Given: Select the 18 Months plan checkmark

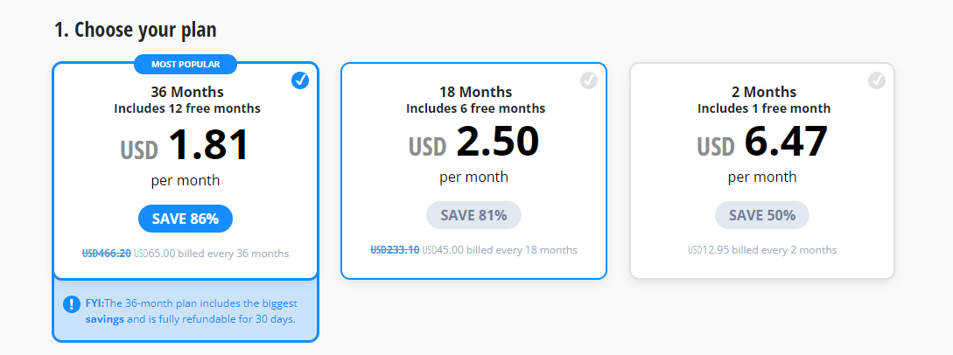Looking at the screenshot, I should (589, 80).
